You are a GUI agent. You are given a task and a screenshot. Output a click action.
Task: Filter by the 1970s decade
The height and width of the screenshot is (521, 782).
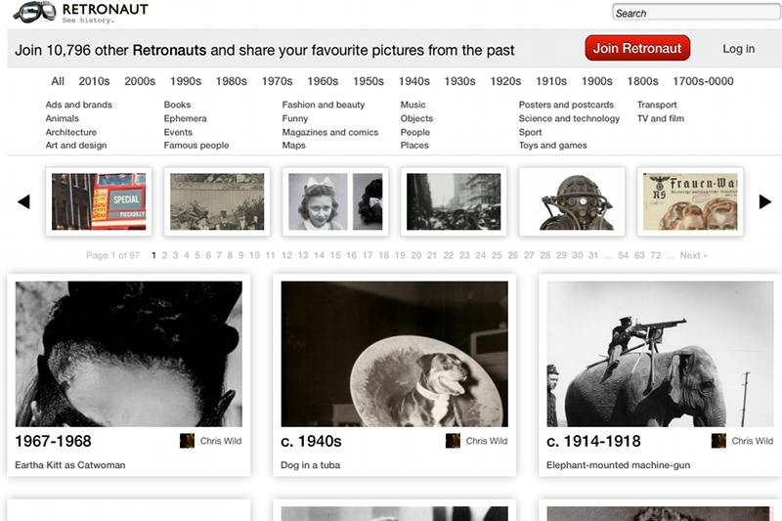tap(278, 81)
